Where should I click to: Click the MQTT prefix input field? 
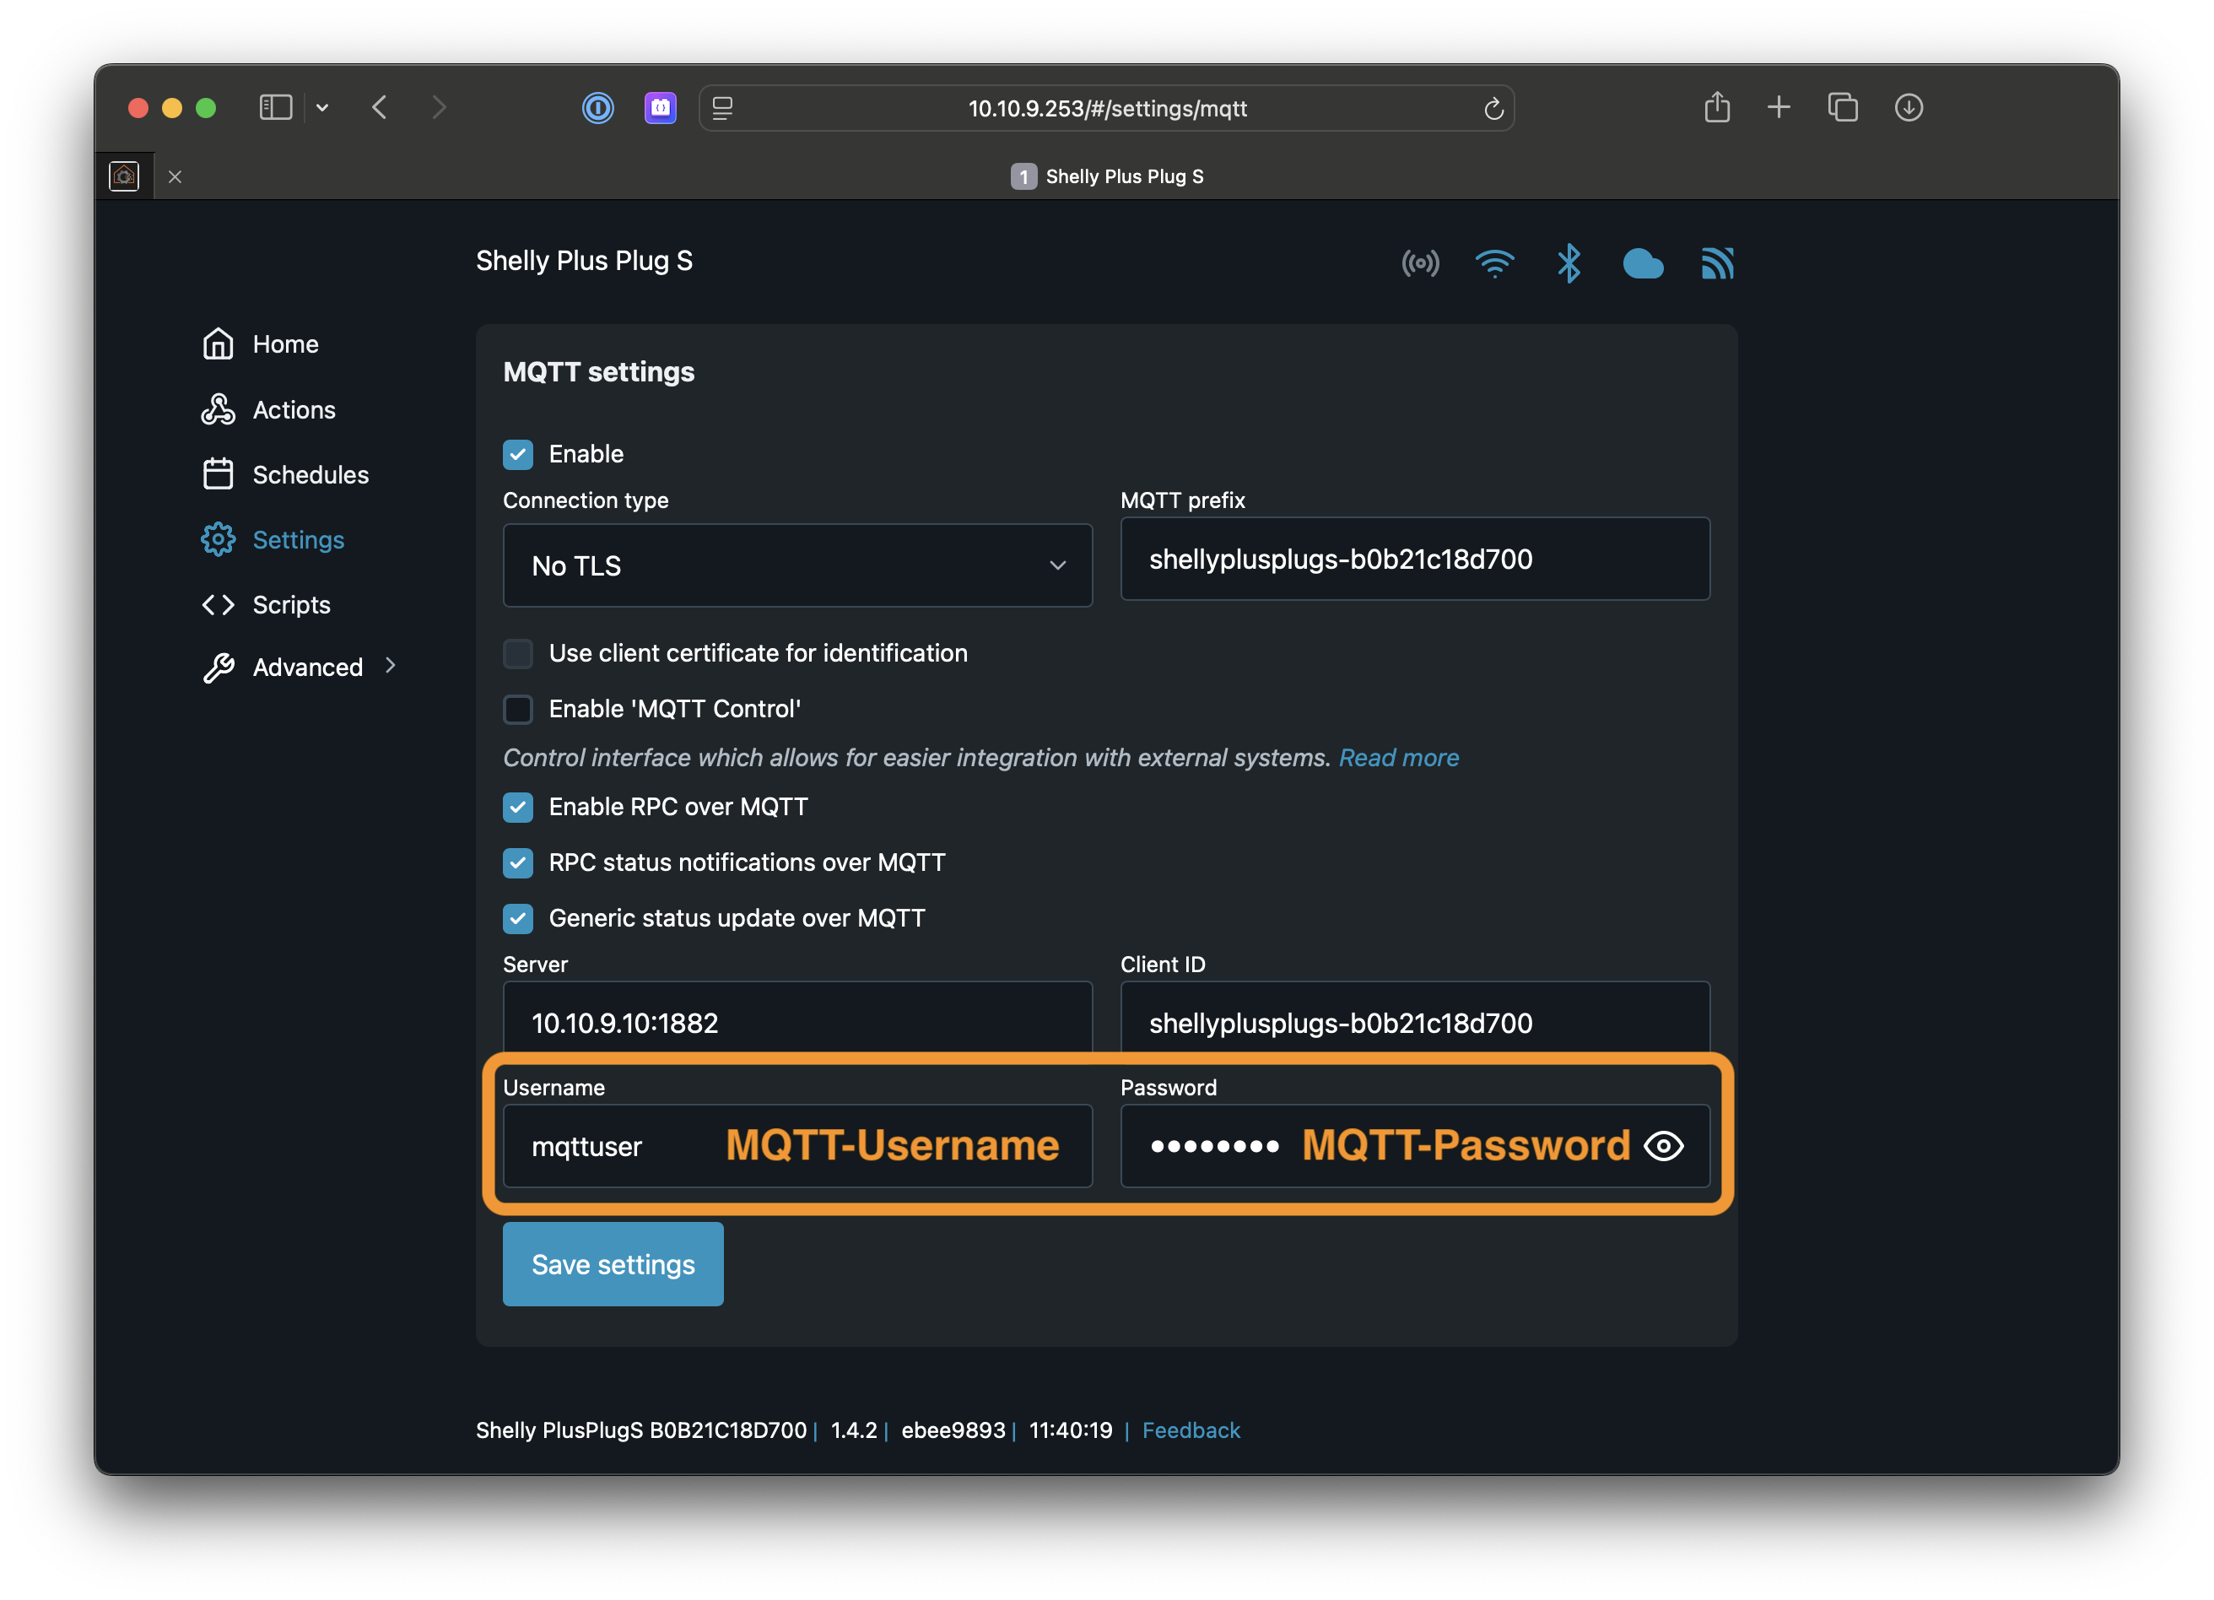click(x=1414, y=559)
